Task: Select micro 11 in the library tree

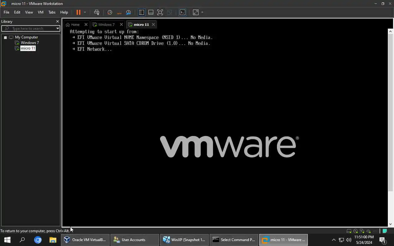Action: [28, 48]
